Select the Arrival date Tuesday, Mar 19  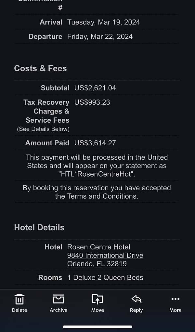tap(103, 22)
